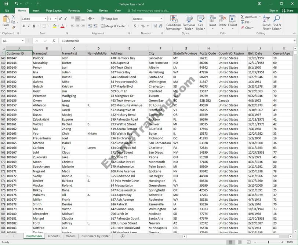Viewport: 298px width, 245px height.
Task: Open Find & Select tool
Action: 277,22
